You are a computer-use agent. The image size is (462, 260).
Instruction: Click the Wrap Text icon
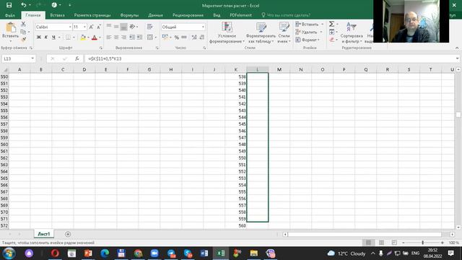coord(149,27)
